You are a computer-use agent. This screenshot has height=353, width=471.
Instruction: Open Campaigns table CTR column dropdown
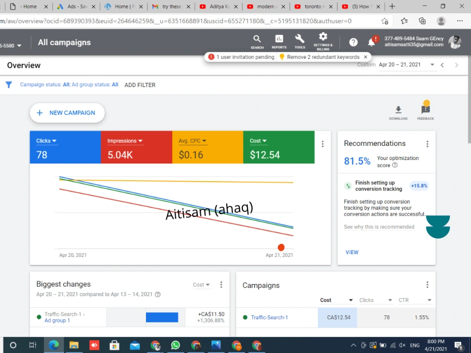pos(415,300)
